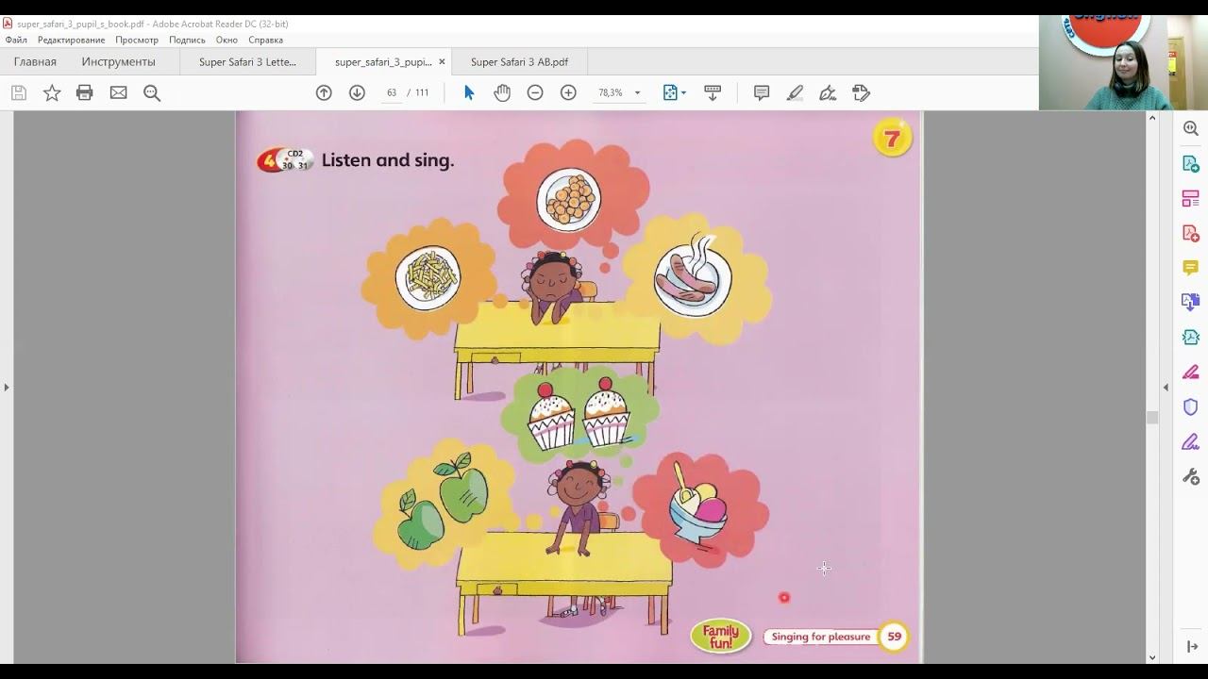The height and width of the screenshot is (679, 1208).
Task: Select the super_safari_3_pupi... document tab
Action: [x=383, y=62]
